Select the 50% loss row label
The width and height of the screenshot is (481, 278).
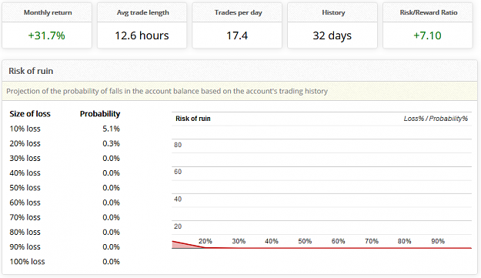(x=25, y=187)
